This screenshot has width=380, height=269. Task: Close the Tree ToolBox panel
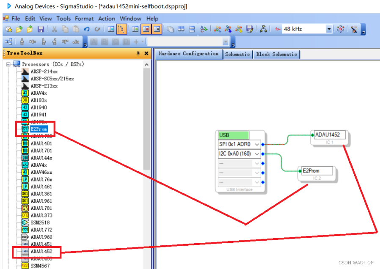pyautogui.click(x=146, y=53)
